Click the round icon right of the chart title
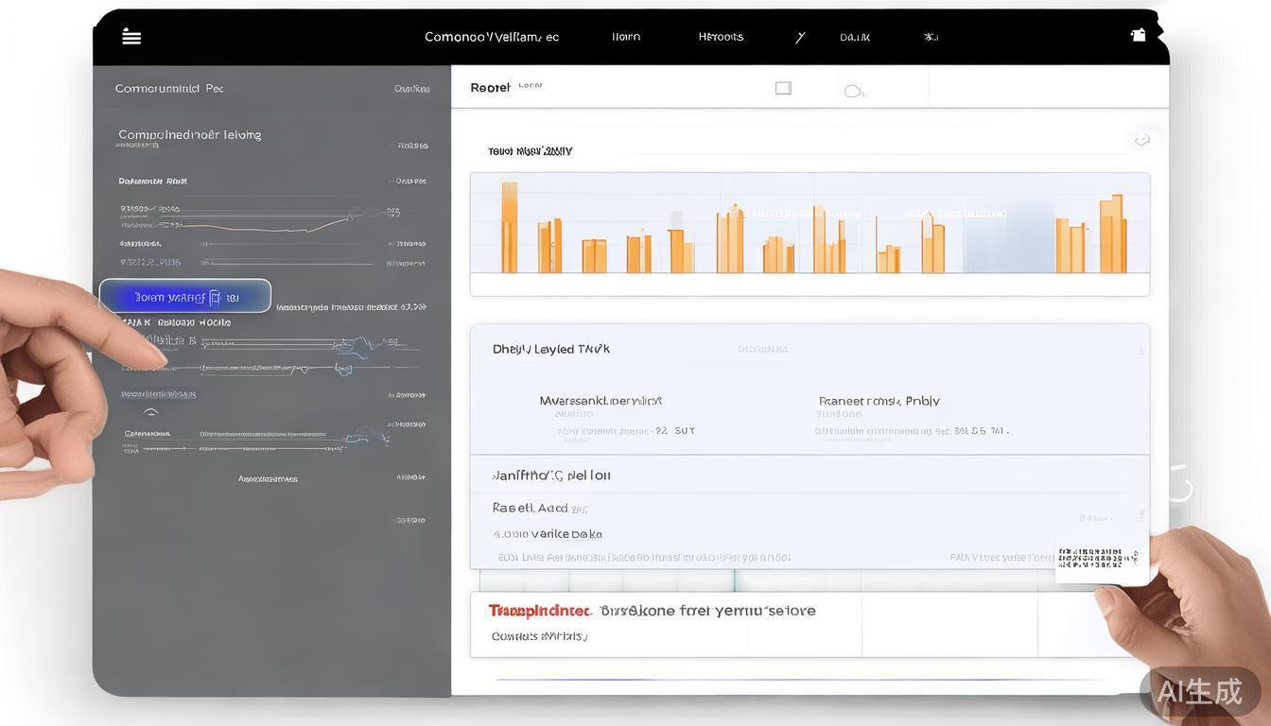This screenshot has width=1271, height=726. coord(1141,140)
